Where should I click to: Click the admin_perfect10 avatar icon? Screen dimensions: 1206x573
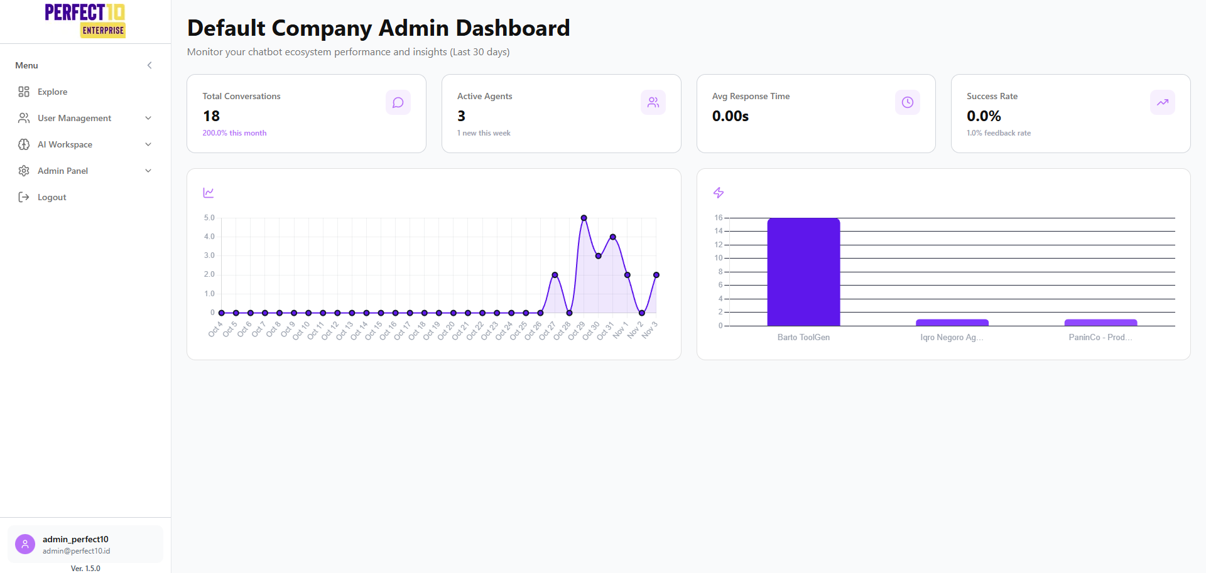point(25,544)
